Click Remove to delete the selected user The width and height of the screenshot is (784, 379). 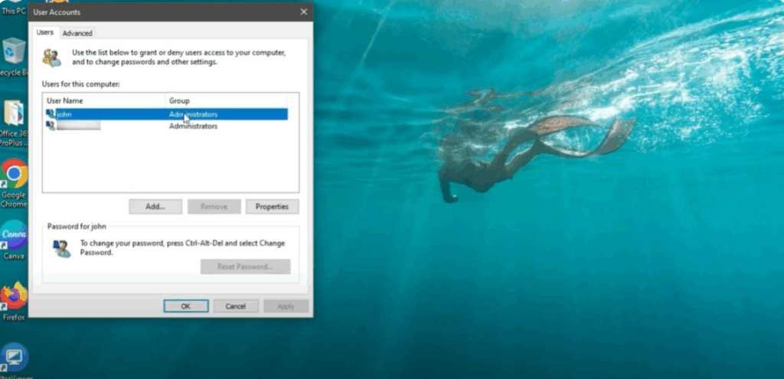214,207
